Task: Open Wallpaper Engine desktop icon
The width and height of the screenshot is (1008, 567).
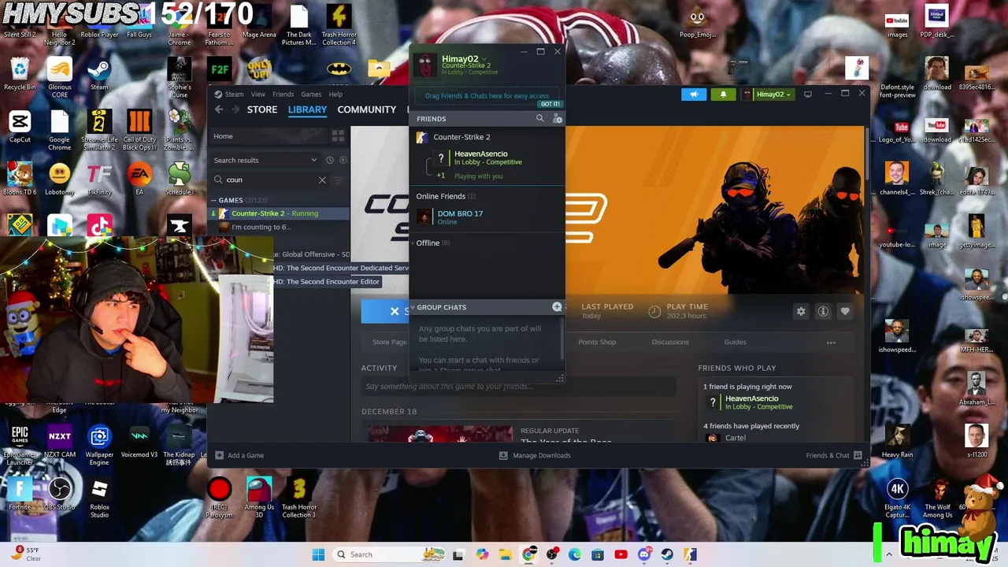Action: pyautogui.click(x=99, y=445)
